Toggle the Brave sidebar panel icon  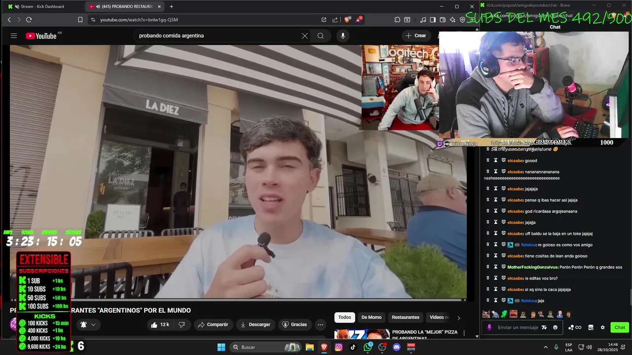click(433, 20)
